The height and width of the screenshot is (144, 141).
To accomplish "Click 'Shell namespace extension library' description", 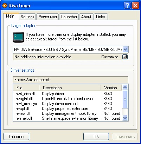I will coord(70,118).
